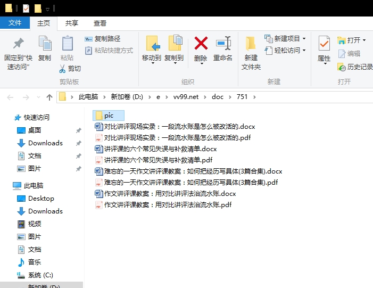This screenshot has width=373, height=288.
Task: Open 视频 in navigation pane
Action: pos(29,224)
